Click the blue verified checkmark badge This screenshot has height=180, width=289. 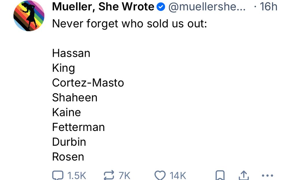(x=161, y=7)
